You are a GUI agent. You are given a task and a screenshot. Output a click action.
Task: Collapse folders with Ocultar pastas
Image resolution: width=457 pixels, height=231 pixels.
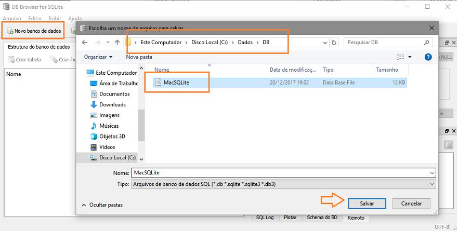102,205
